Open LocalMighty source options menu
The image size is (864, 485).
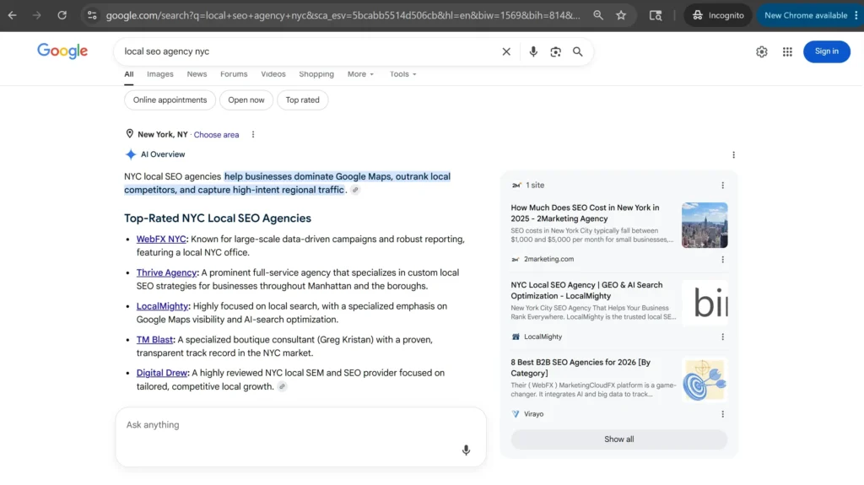point(723,337)
